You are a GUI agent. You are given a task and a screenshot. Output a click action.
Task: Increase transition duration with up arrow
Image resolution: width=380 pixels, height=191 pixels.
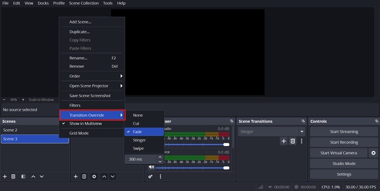(160, 157)
